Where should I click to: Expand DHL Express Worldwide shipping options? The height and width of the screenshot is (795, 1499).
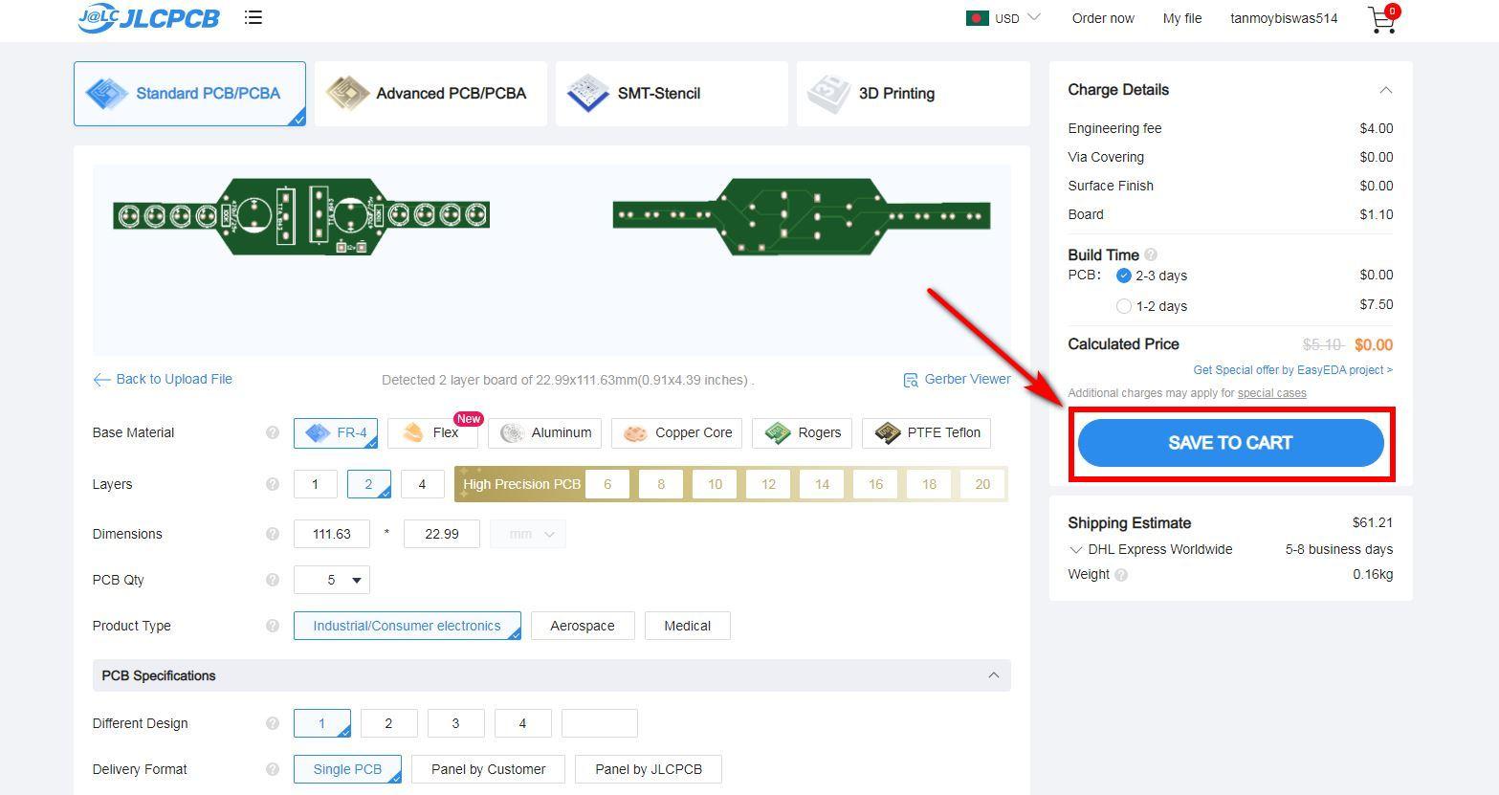1076,550
